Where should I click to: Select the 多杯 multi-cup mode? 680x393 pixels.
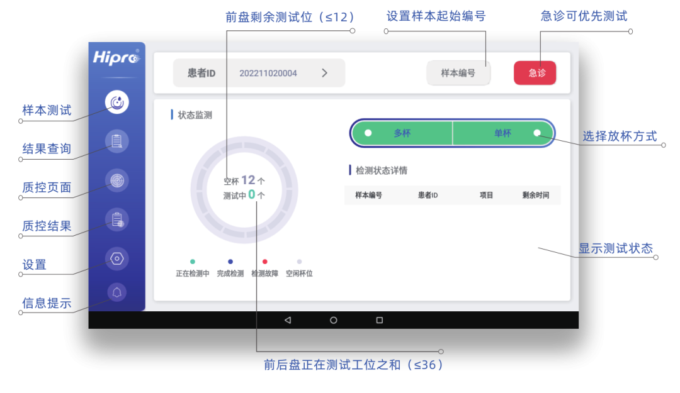[402, 133]
